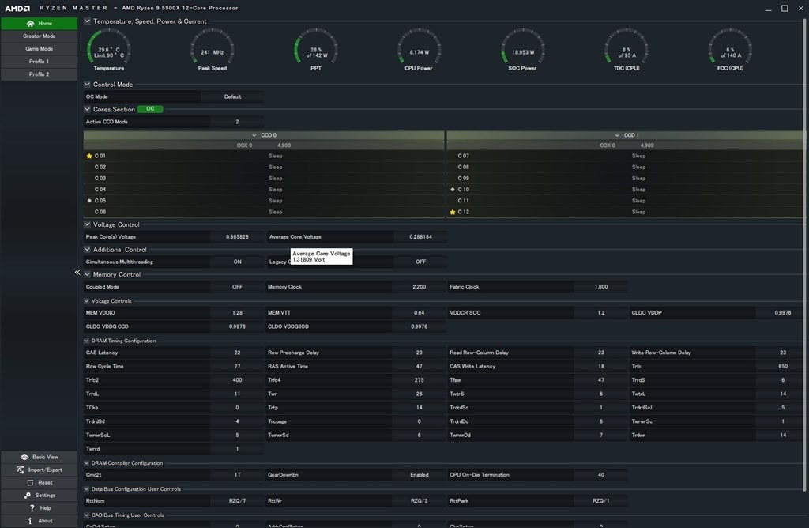Click the Memory Clock value field

point(419,287)
